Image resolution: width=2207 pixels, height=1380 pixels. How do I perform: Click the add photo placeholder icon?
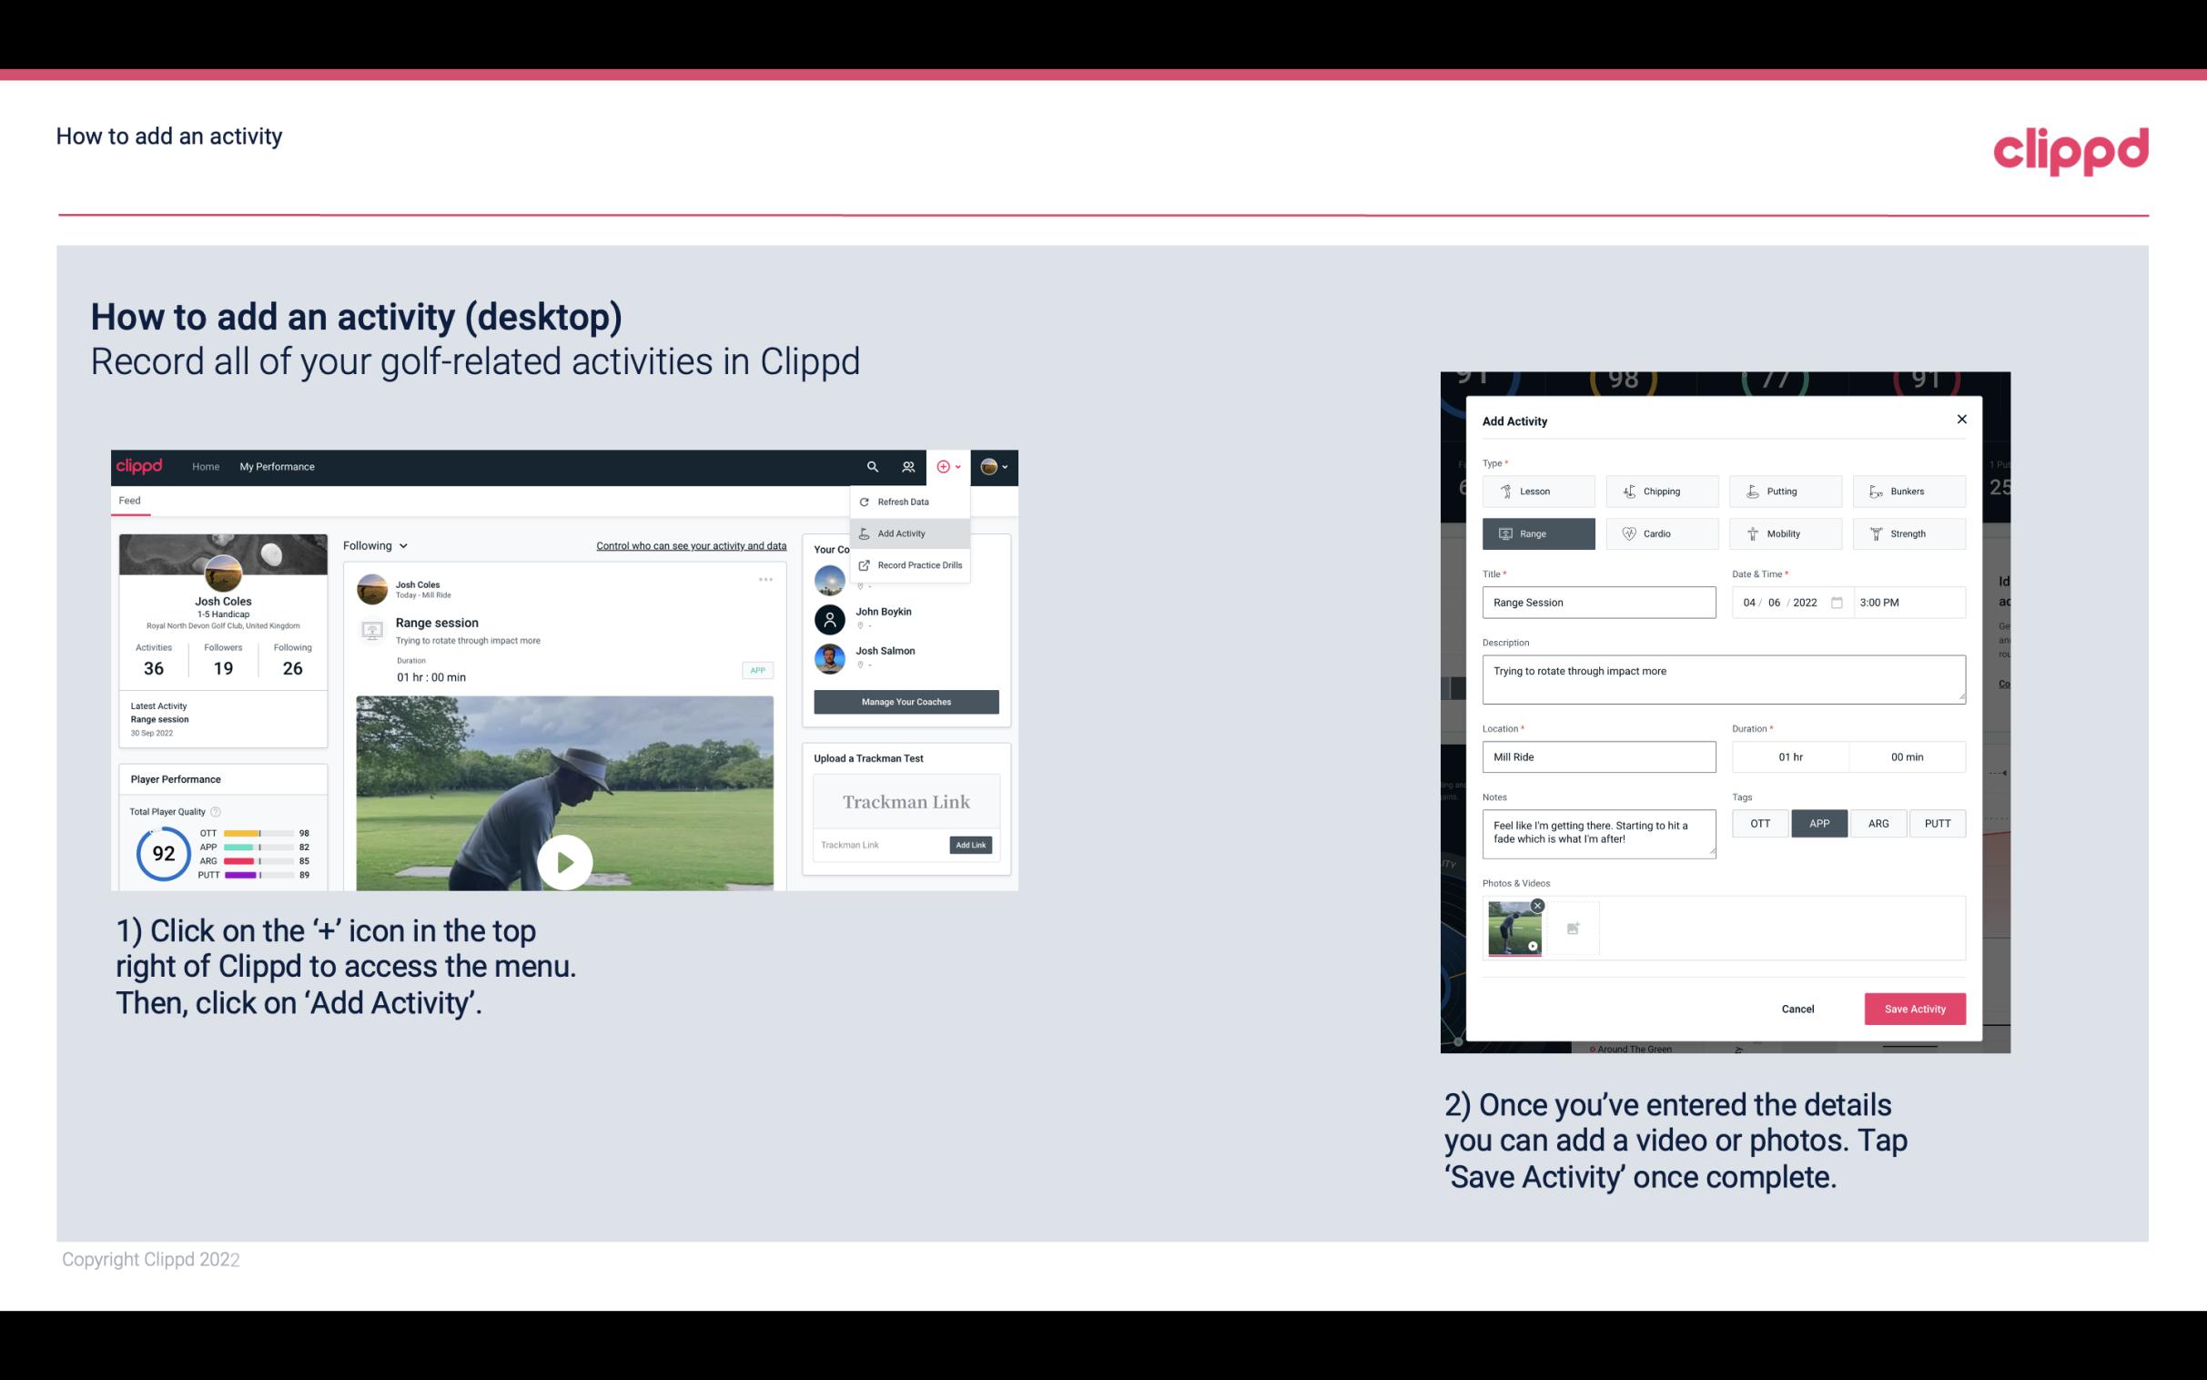click(x=1573, y=928)
